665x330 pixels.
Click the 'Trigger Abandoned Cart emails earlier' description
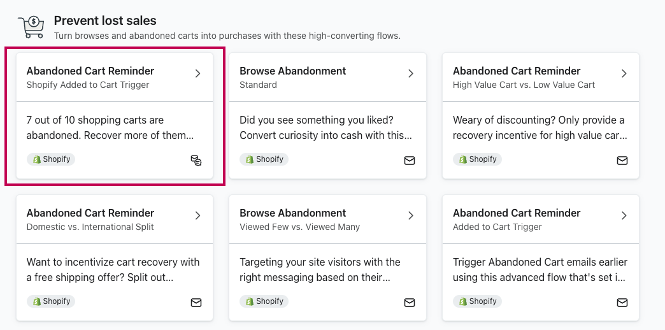click(x=540, y=269)
